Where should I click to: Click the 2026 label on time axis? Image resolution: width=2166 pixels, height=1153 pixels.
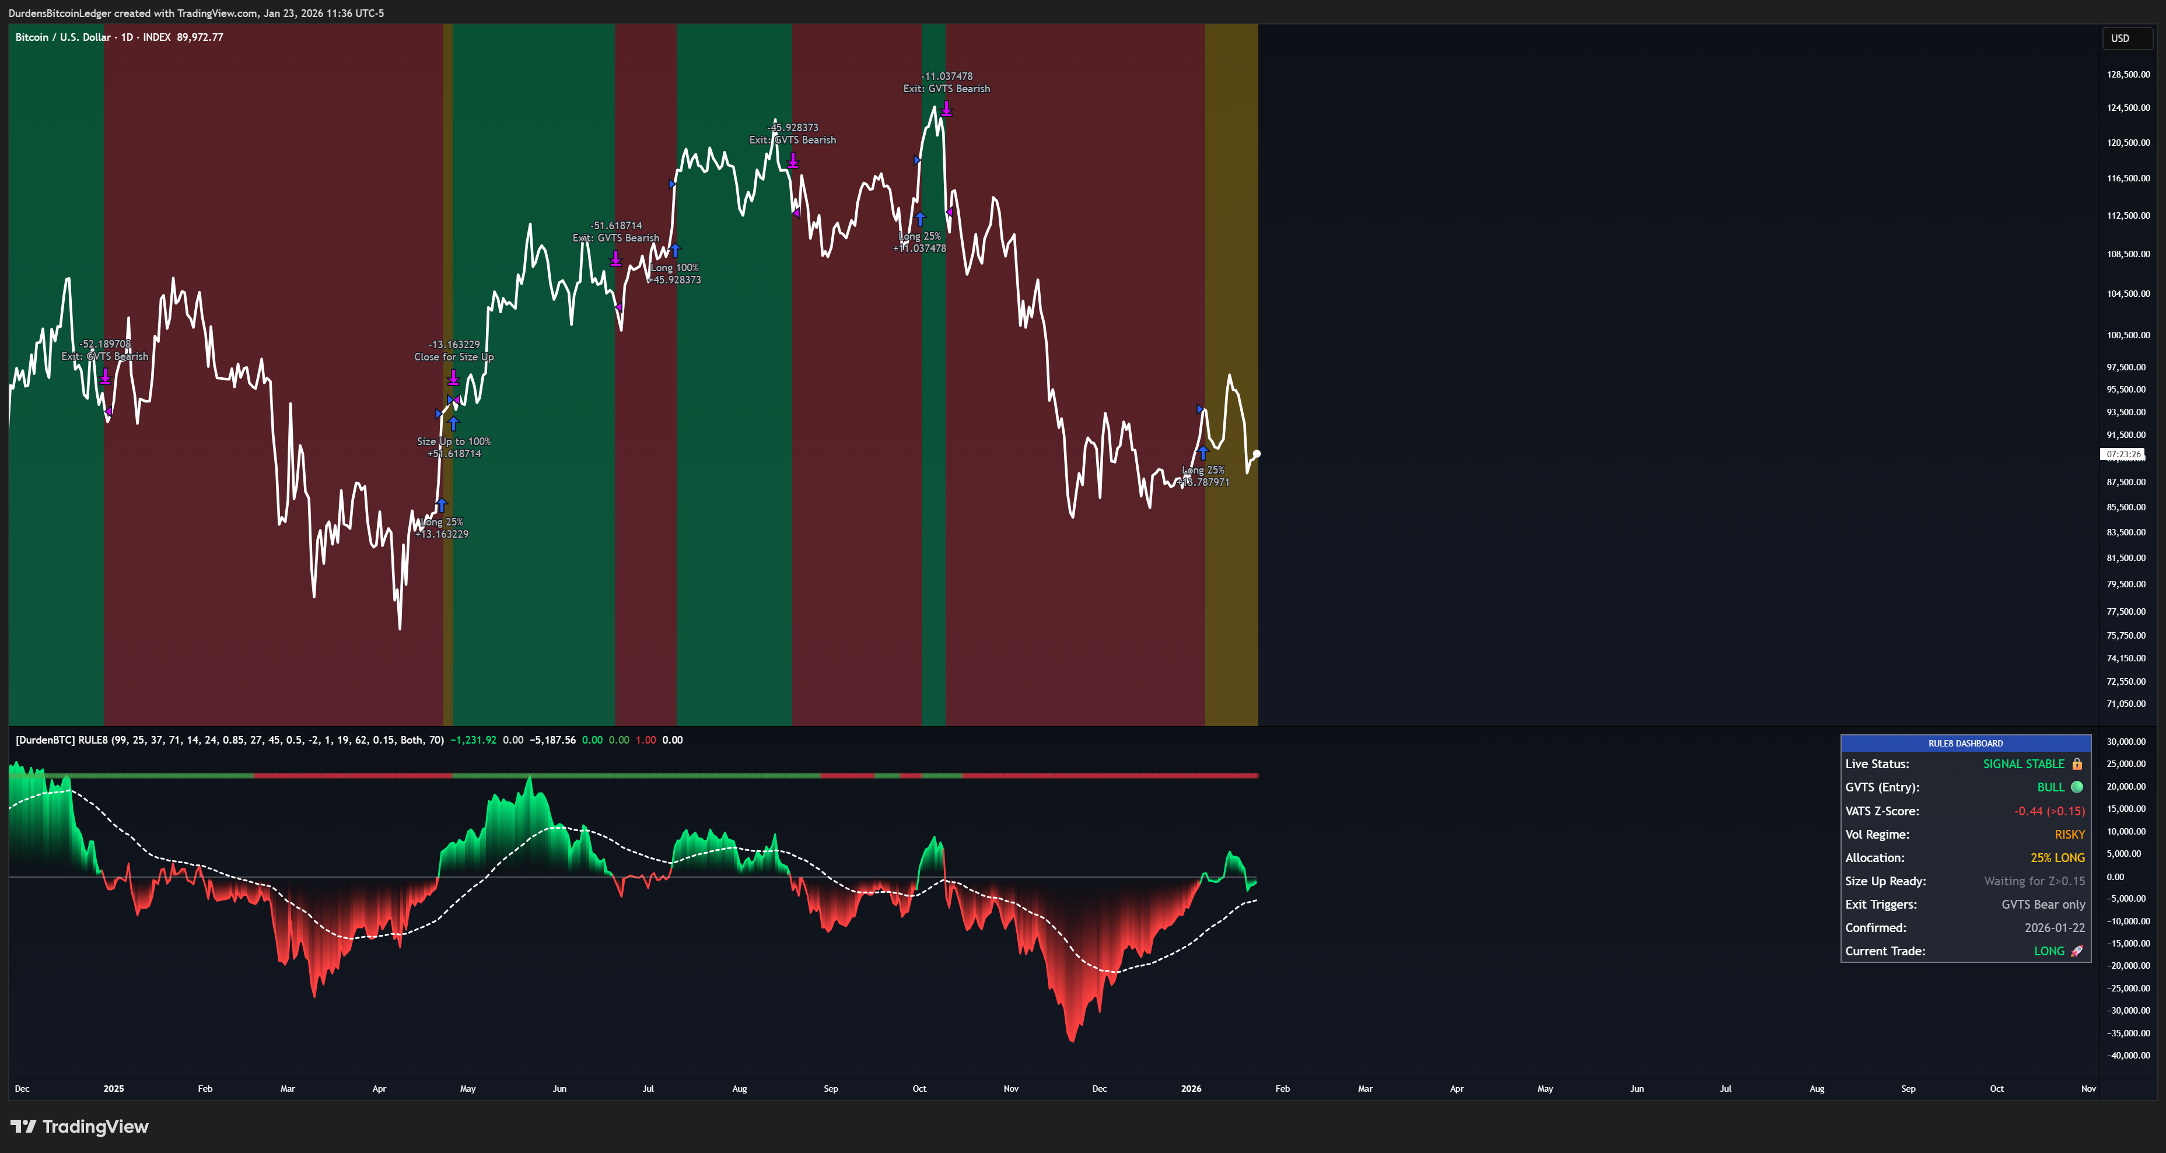click(1191, 1089)
